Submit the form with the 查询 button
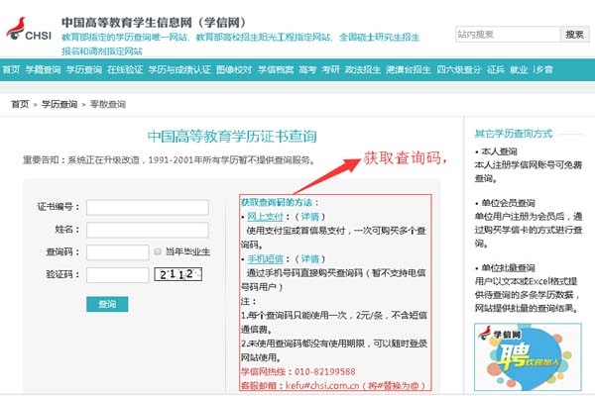 point(106,304)
